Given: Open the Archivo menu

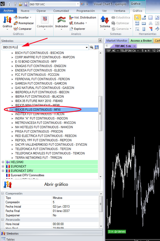Looking at the screenshot, I should (x=9, y=11).
